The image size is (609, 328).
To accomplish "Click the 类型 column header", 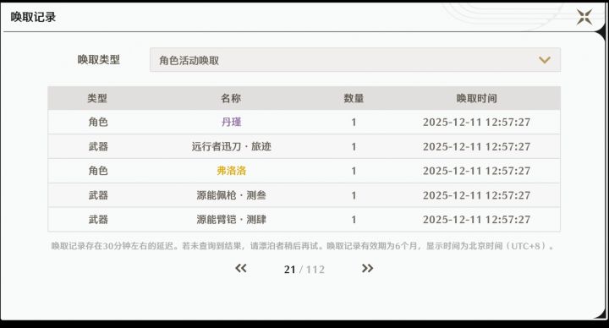I will point(97,98).
